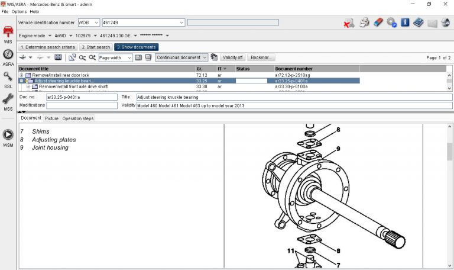Screen dimensions: 454x270
Task: Click the grayed forward navigation arrow
Action: point(40,57)
